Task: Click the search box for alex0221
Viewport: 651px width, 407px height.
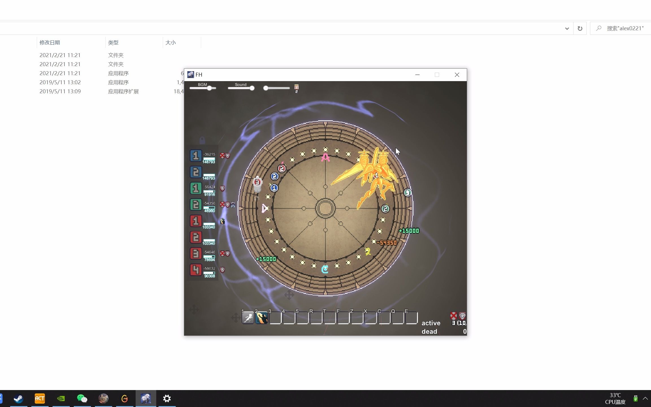Action: (x=624, y=29)
